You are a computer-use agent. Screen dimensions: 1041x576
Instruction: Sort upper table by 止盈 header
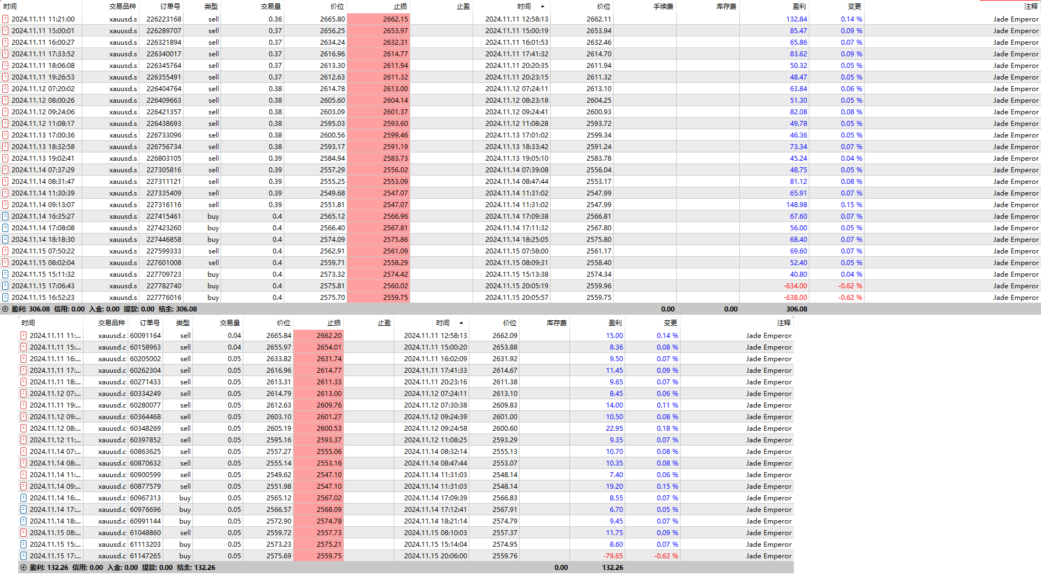tap(463, 7)
